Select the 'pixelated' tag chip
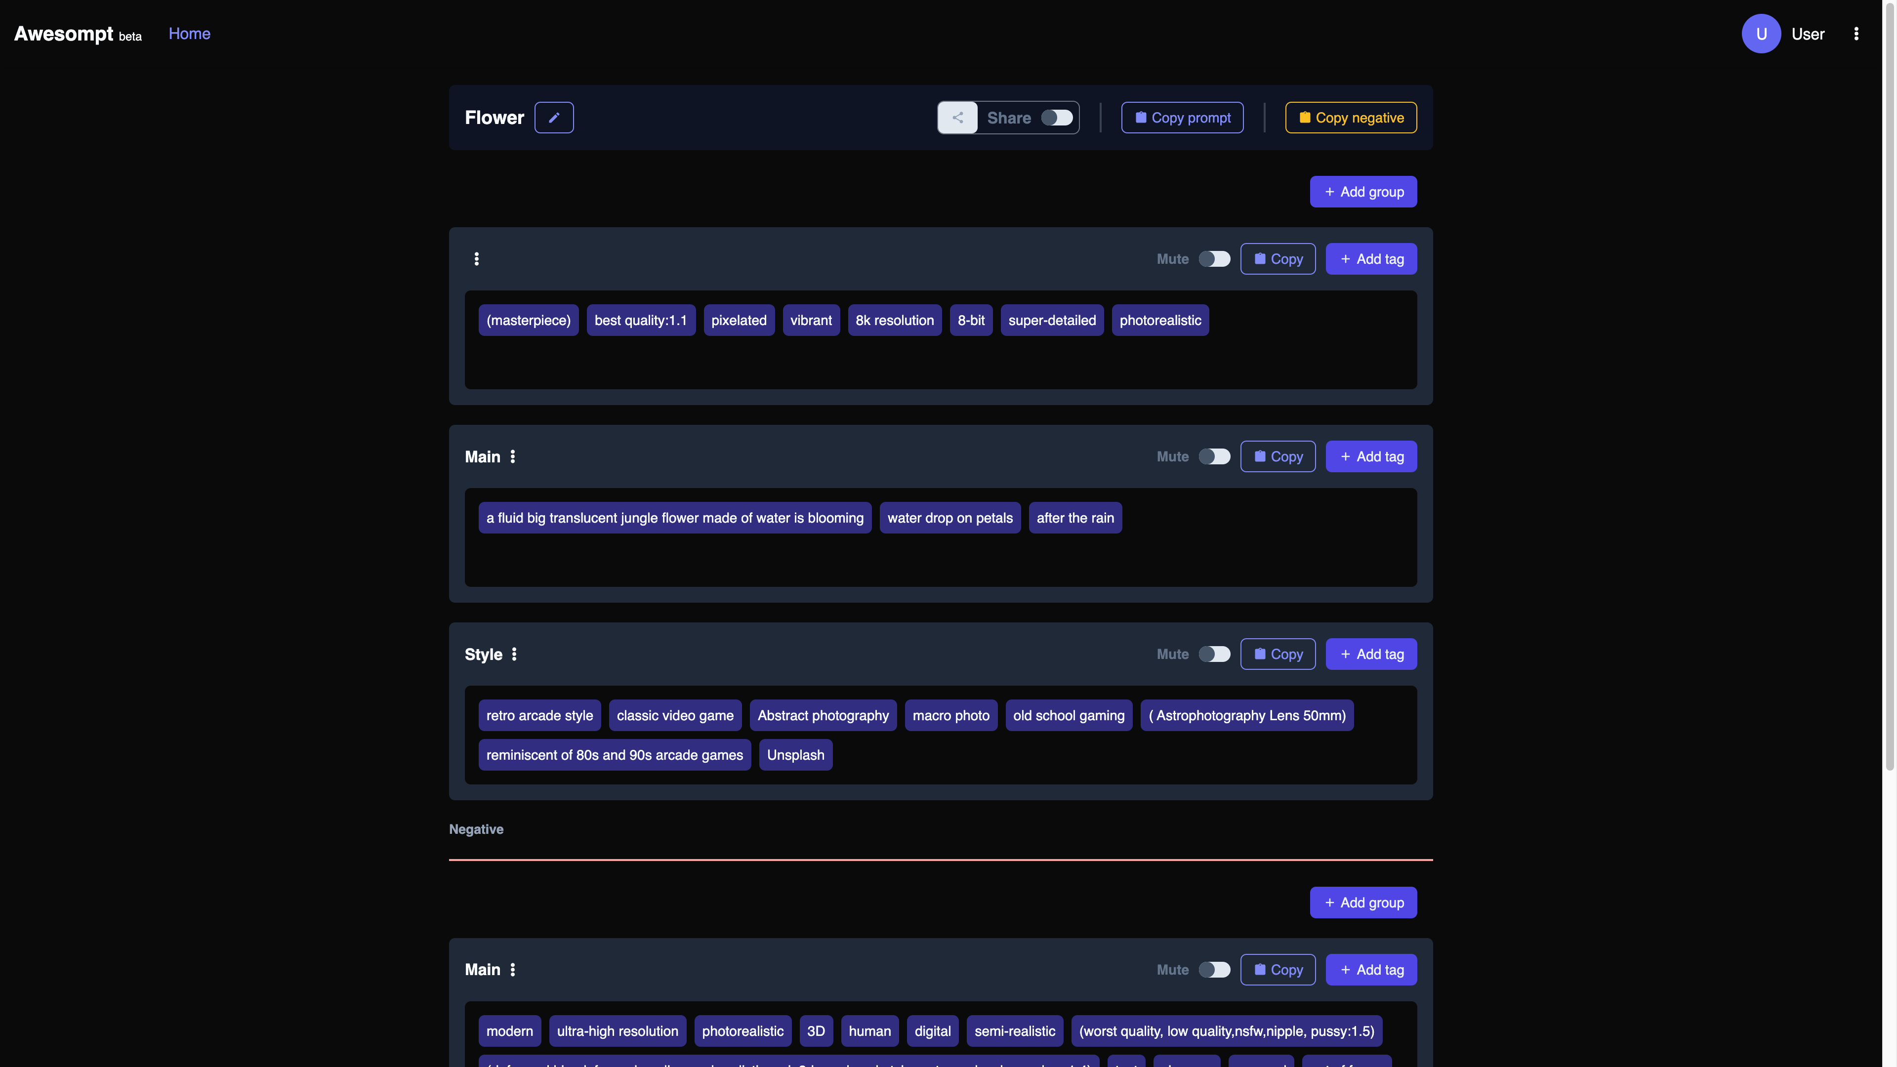Image resolution: width=1897 pixels, height=1067 pixels. point(739,320)
